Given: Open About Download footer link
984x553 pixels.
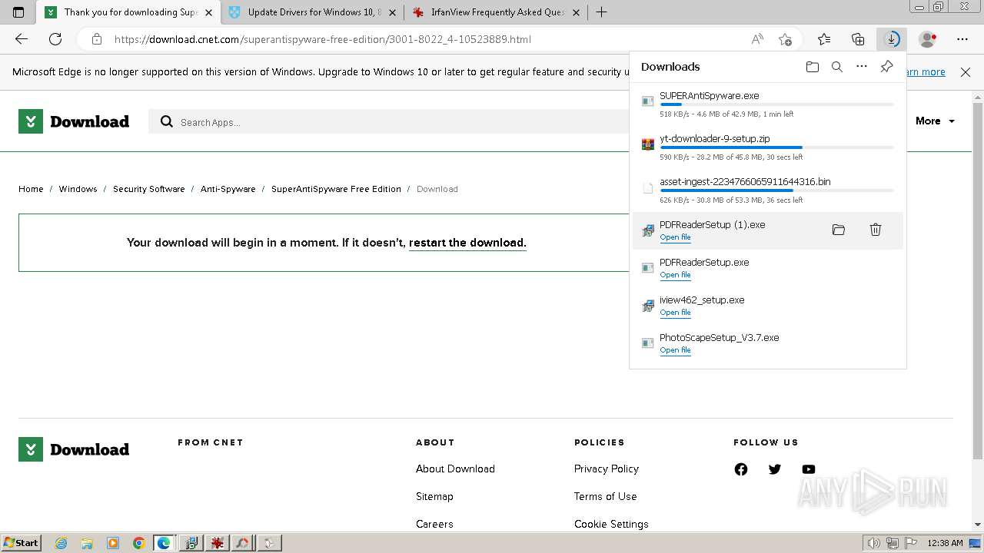Looking at the screenshot, I should (455, 469).
